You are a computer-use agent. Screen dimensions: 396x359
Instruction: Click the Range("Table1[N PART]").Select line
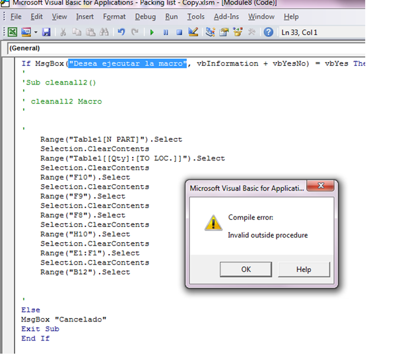pos(111,139)
